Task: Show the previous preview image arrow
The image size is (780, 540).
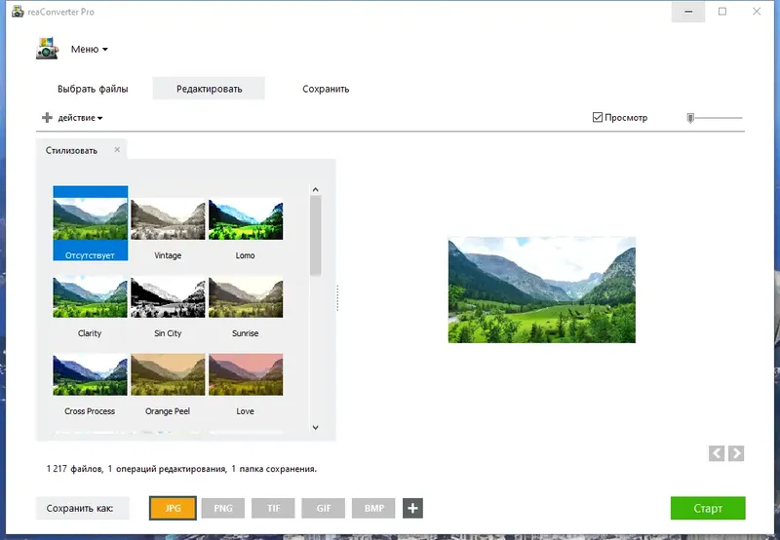Action: click(717, 453)
